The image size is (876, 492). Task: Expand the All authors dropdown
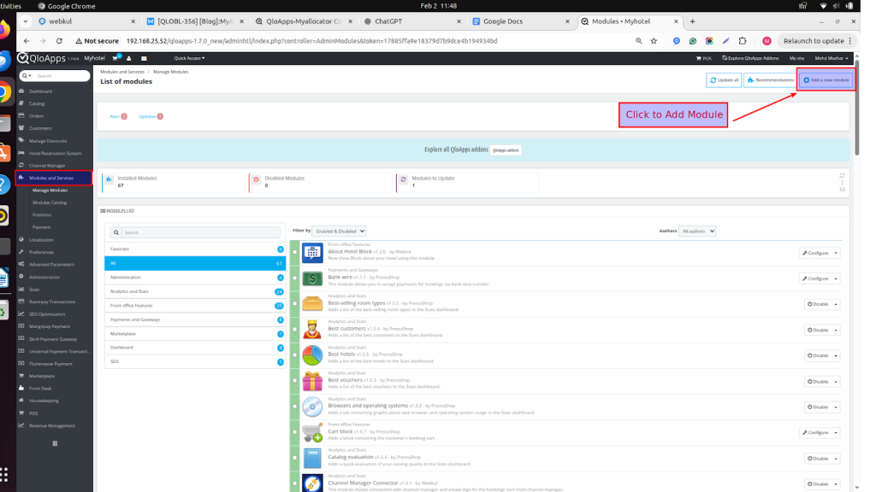pyautogui.click(x=697, y=231)
